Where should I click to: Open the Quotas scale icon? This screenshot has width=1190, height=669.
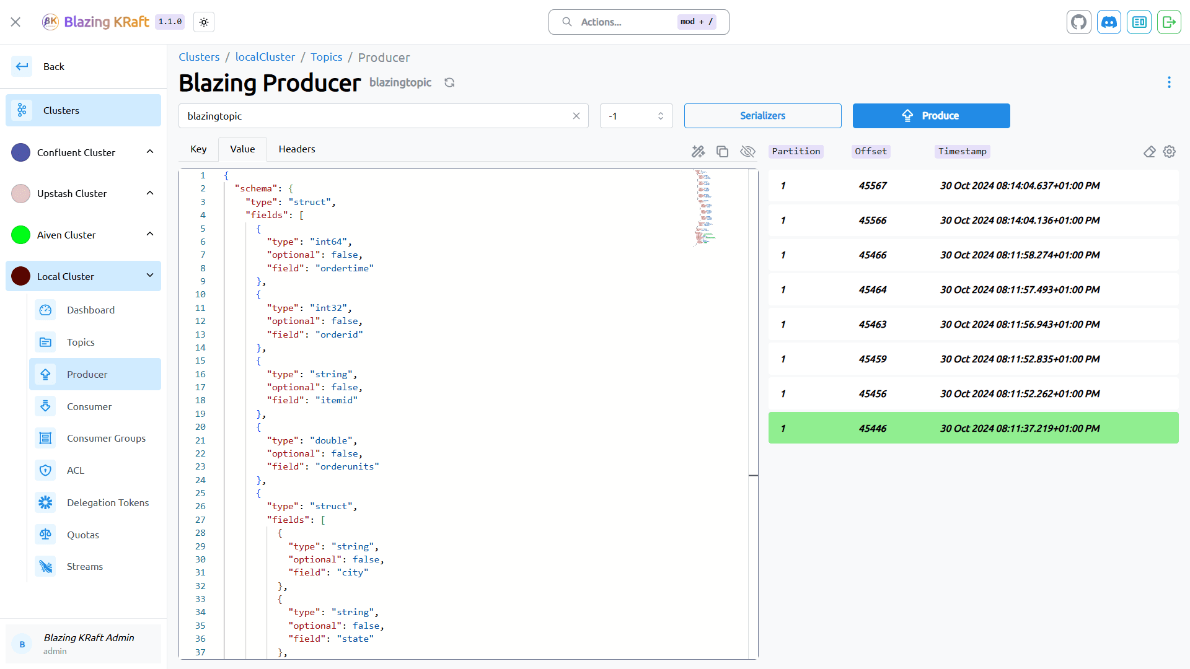click(x=45, y=535)
